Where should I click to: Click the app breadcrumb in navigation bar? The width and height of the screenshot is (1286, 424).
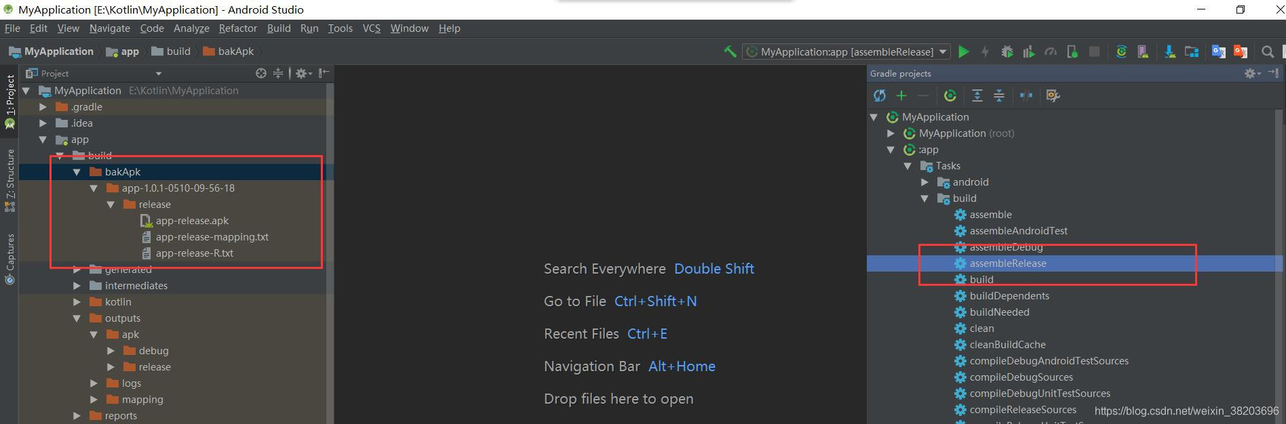pyautogui.click(x=123, y=51)
